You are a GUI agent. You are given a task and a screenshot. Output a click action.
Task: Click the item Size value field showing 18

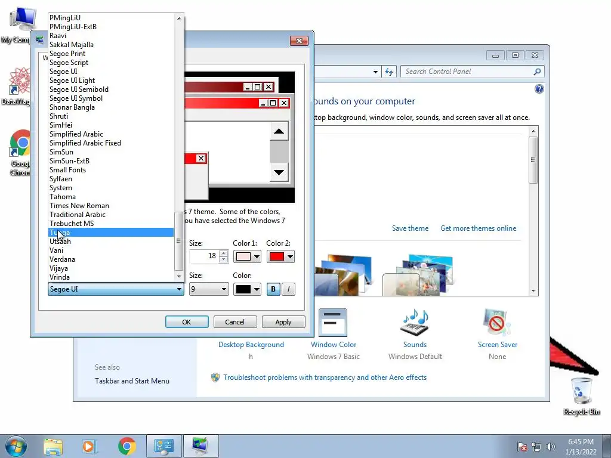pos(204,256)
